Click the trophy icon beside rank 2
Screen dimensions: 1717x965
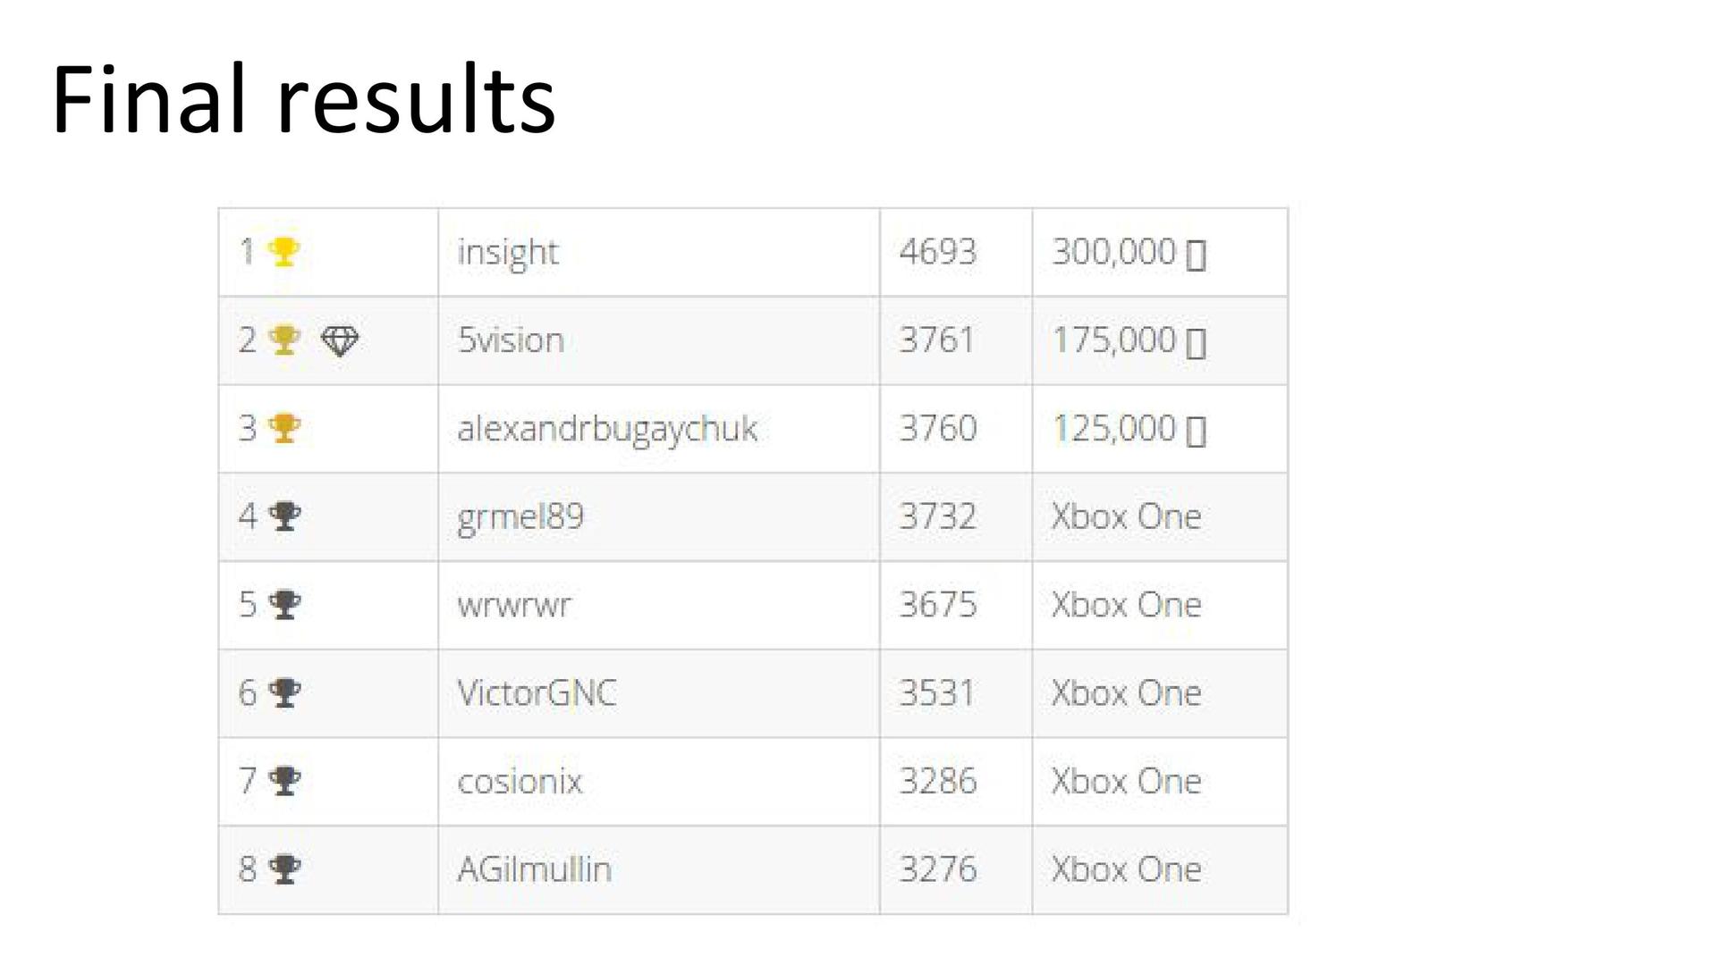283,340
